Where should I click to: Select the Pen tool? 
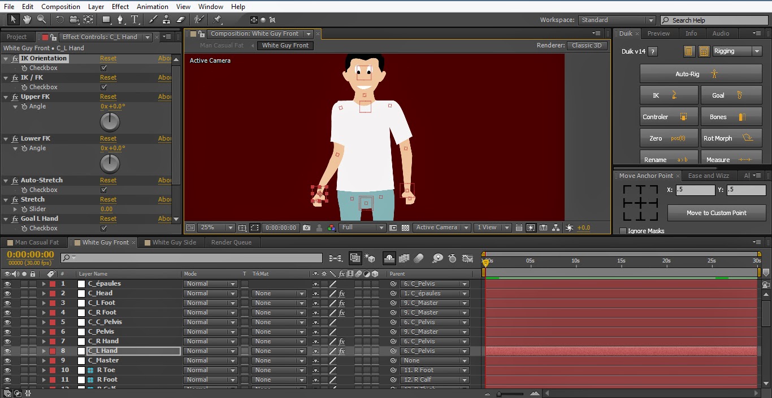click(121, 19)
